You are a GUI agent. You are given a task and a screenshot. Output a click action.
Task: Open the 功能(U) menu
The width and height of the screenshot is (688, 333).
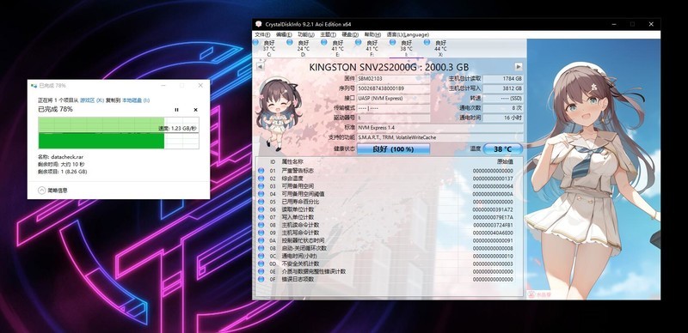306,34
